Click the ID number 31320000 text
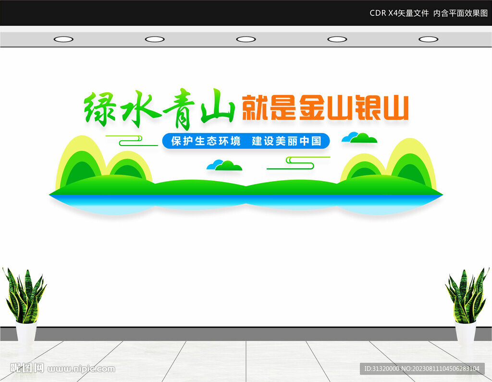492x382 pixels. 380,370
